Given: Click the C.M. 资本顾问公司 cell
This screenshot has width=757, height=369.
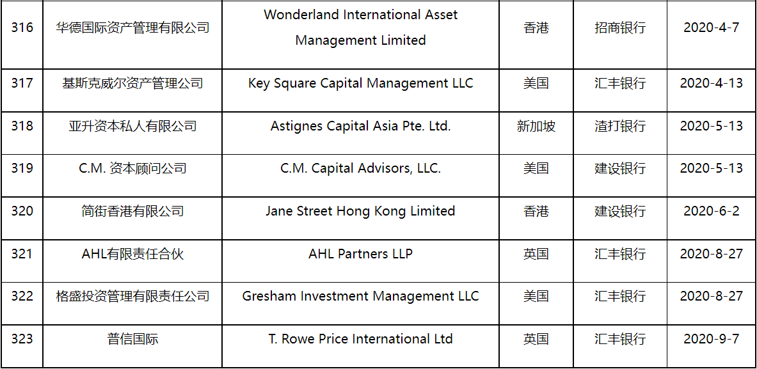Looking at the screenshot, I should pyautogui.click(x=132, y=176).
